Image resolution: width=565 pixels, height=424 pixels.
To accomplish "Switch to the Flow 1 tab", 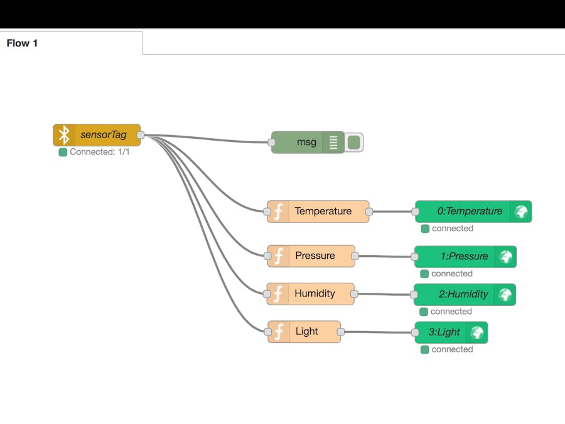I will click(x=22, y=43).
